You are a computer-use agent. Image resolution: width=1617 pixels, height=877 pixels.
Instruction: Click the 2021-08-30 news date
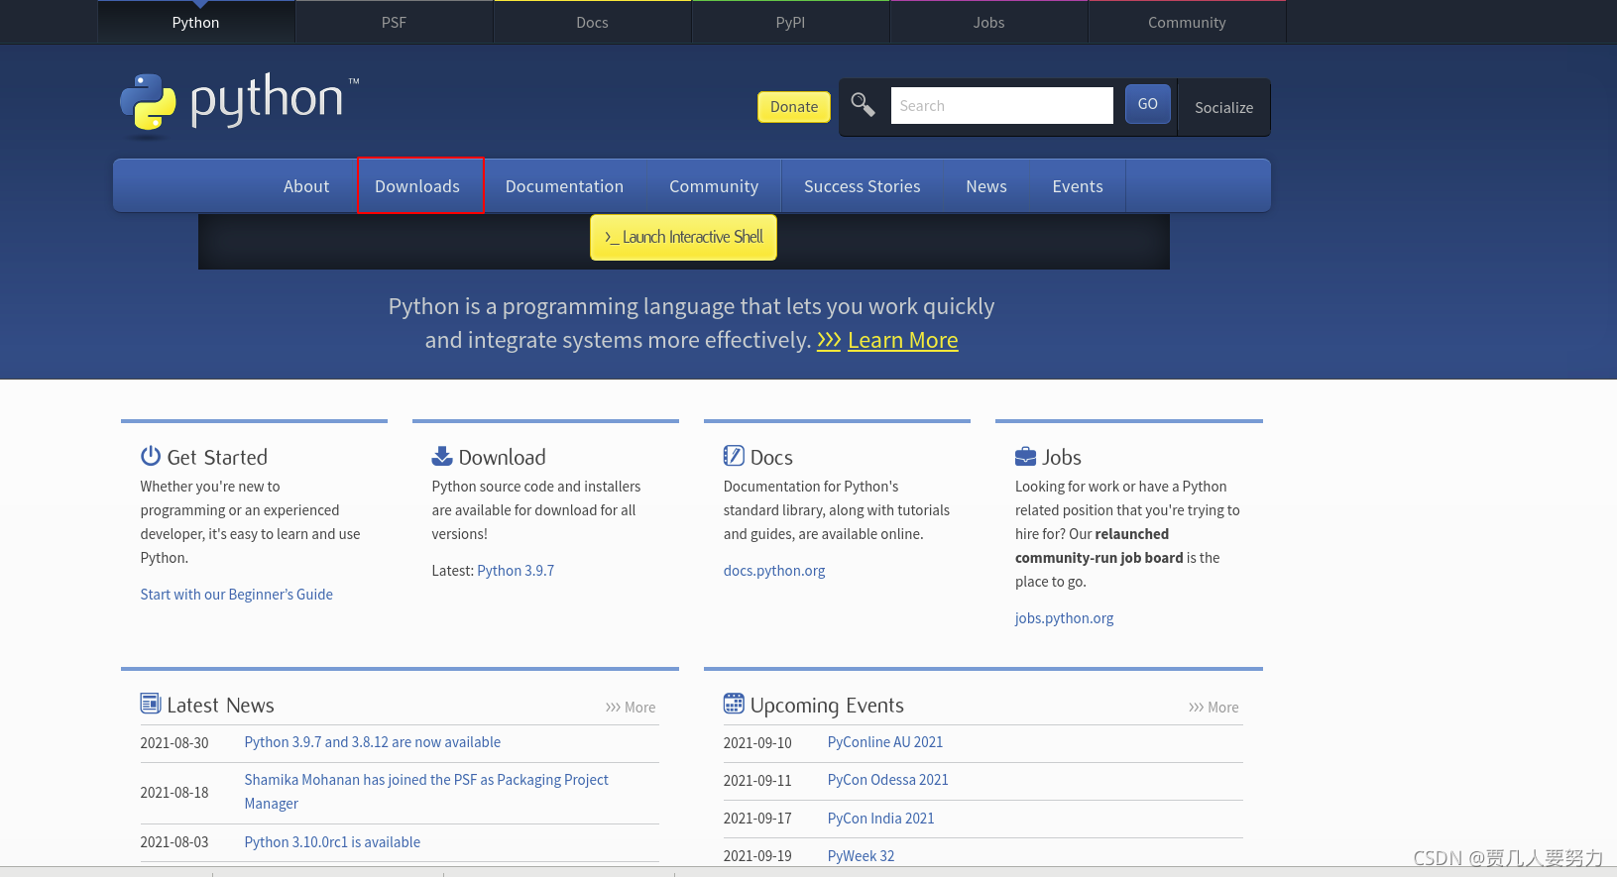174,743
